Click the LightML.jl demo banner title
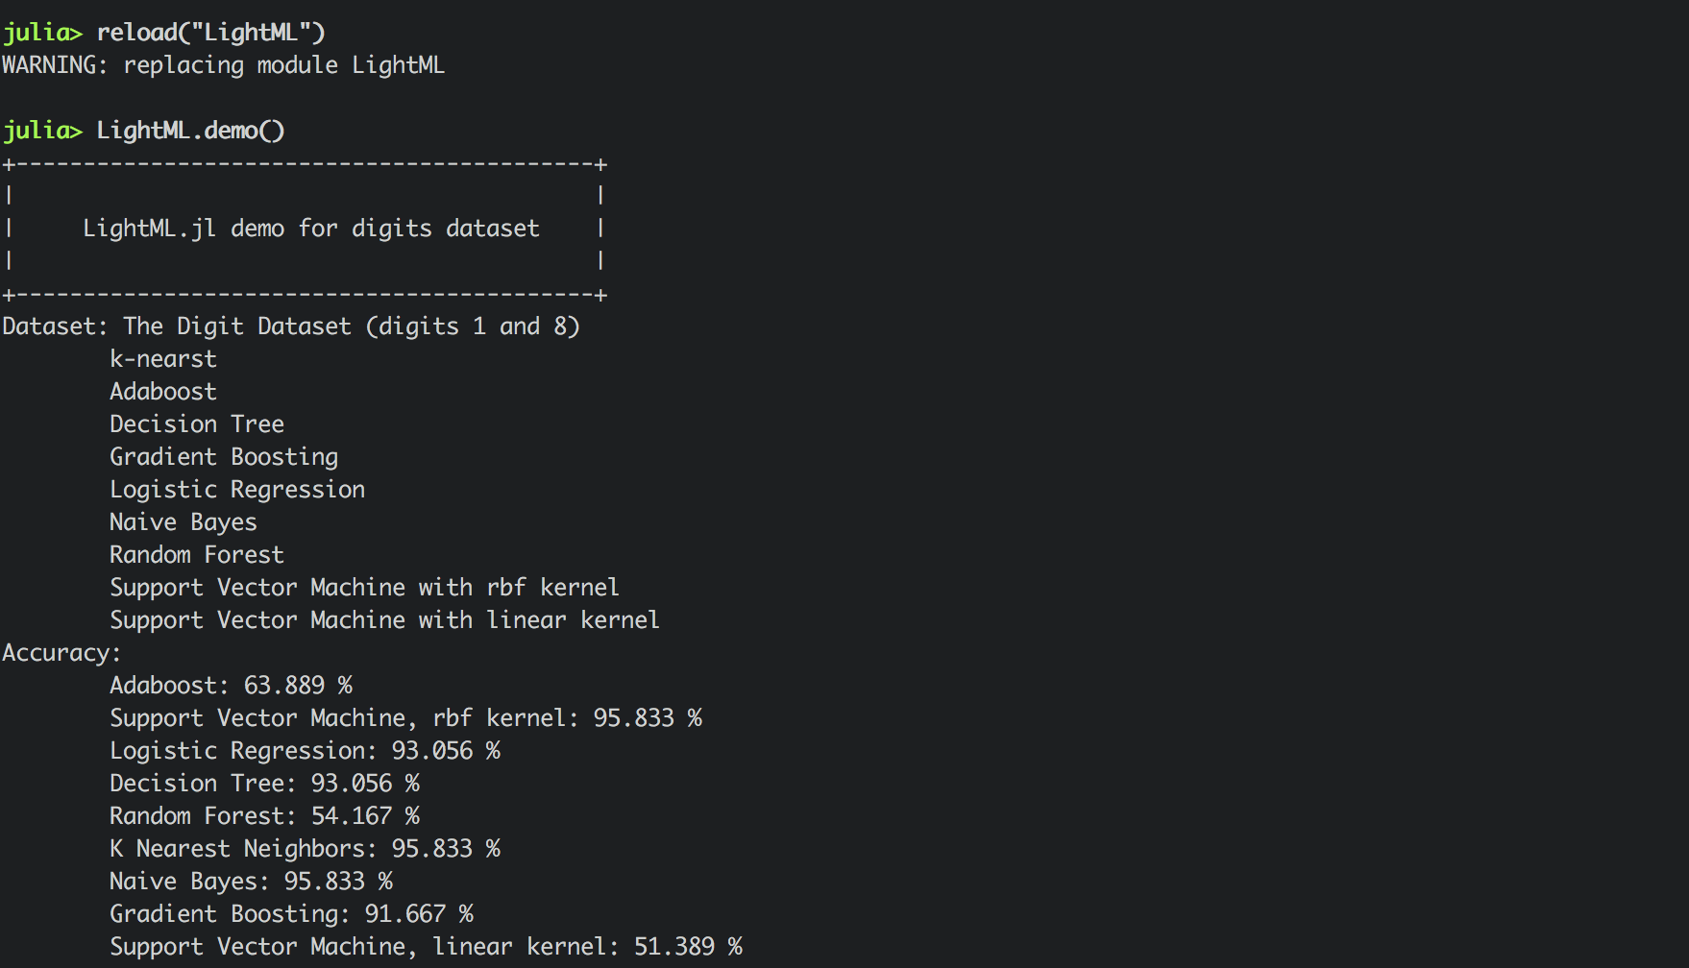The width and height of the screenshot is (1689, 968). (x=310, y=229)
